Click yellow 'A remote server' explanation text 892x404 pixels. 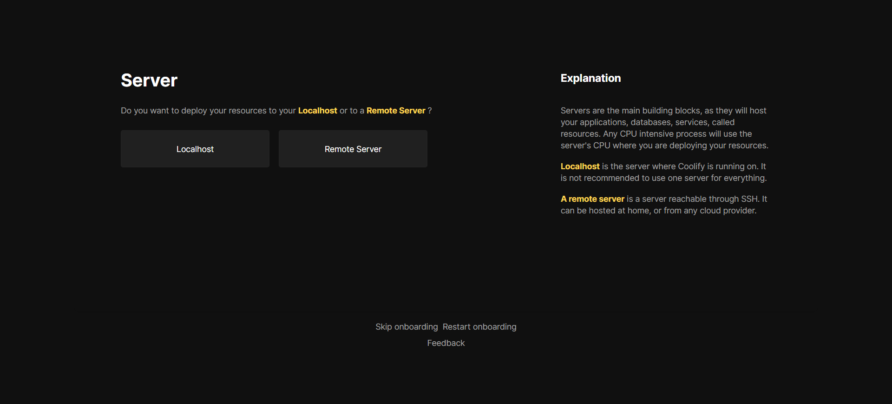(x=592, y=199)
